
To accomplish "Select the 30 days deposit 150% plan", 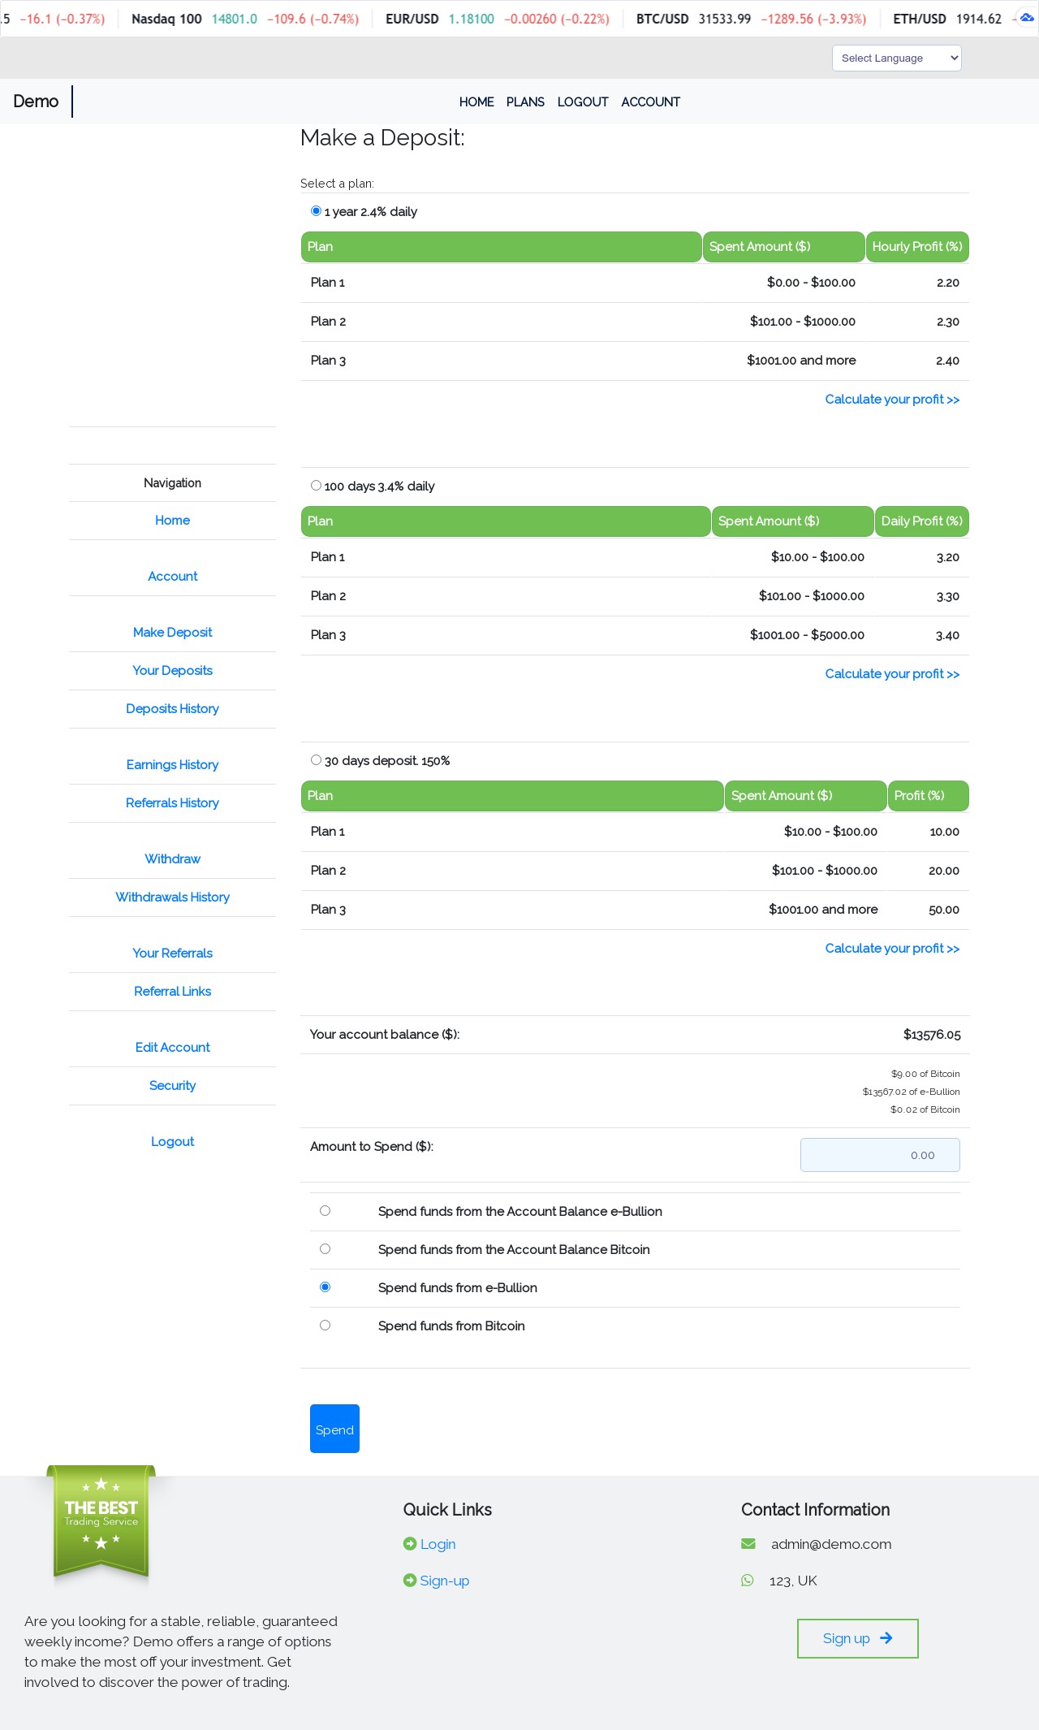I will 316,760.
